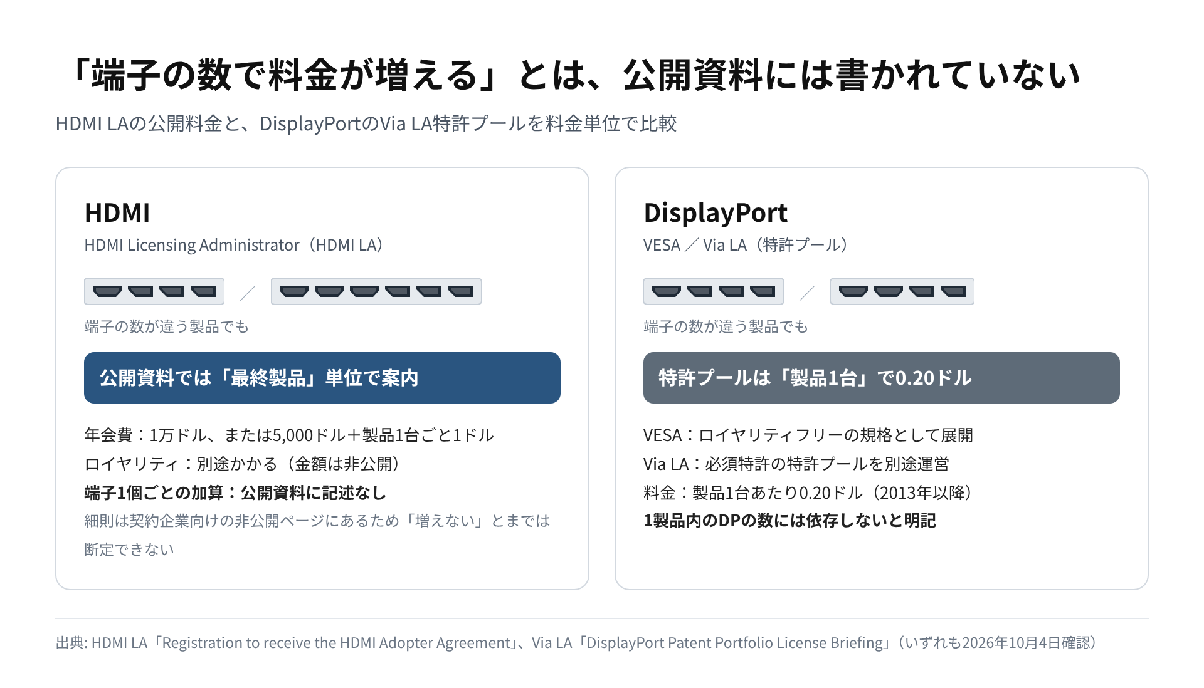
Task: Select line VESA：ロイヤリティフリーの規格として展開
Action: pyautogui.click(x=808, y=435)
